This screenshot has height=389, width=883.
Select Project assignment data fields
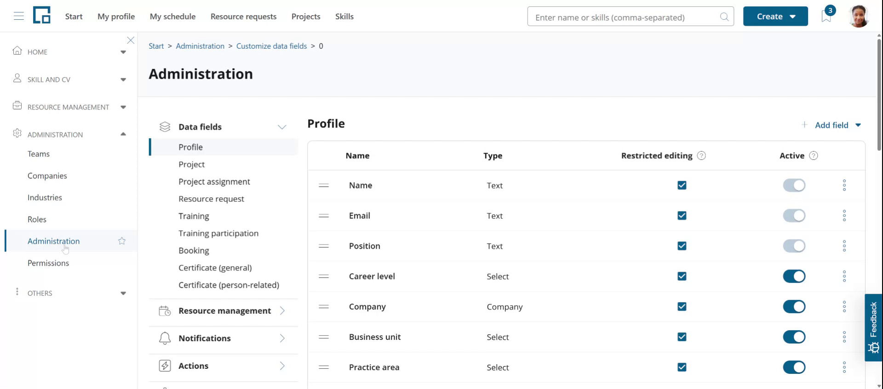coord(214,182)
